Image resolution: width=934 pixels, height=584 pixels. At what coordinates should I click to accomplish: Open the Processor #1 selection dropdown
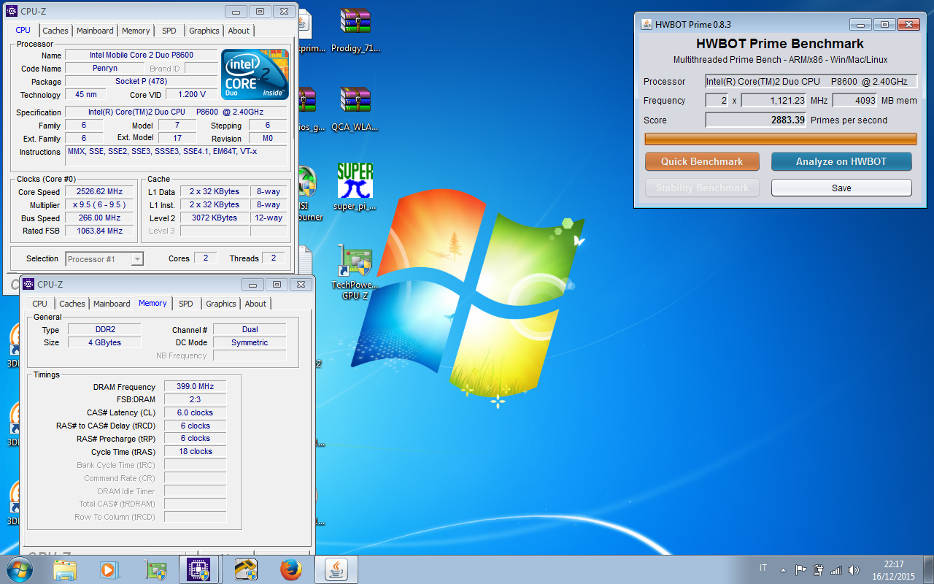[x=104, y=258]
